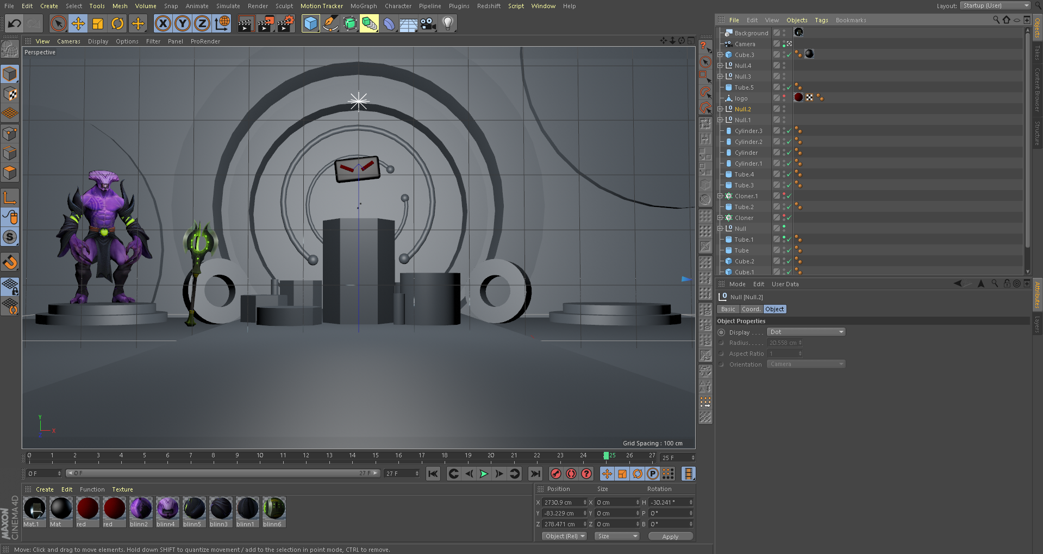Viewport: 1043px width, 554px height.
Task: Click the Record Active Objects button
Action: pos(555,474)
